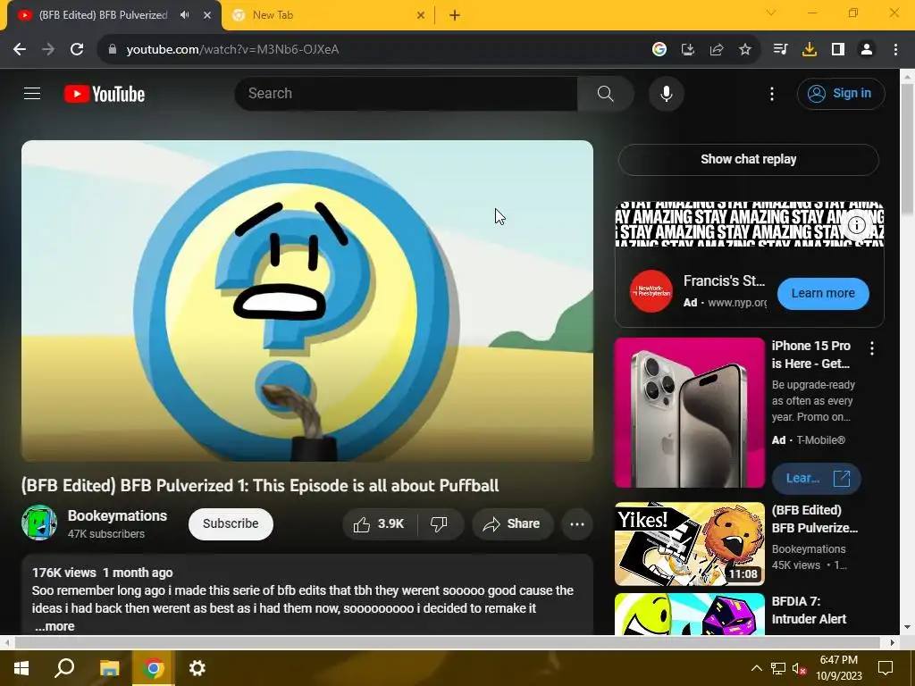Screen dimensions: 915x686
Task: Click install app icon in address bar
Action: [x=688, y=50]
